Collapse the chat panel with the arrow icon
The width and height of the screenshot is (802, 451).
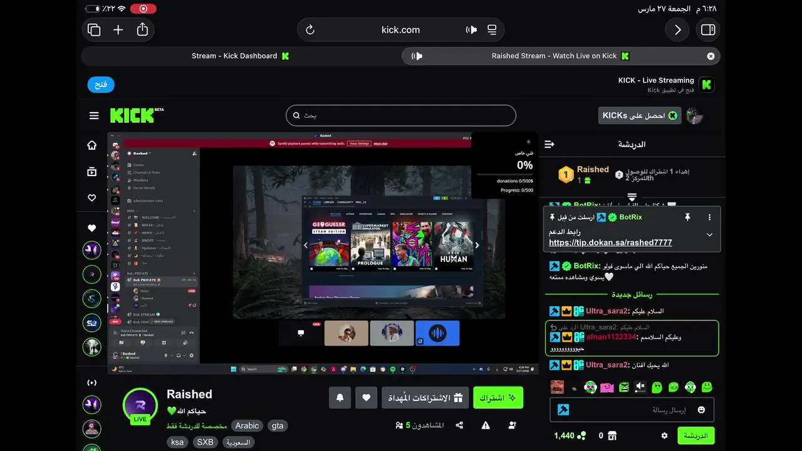point(549,144)
